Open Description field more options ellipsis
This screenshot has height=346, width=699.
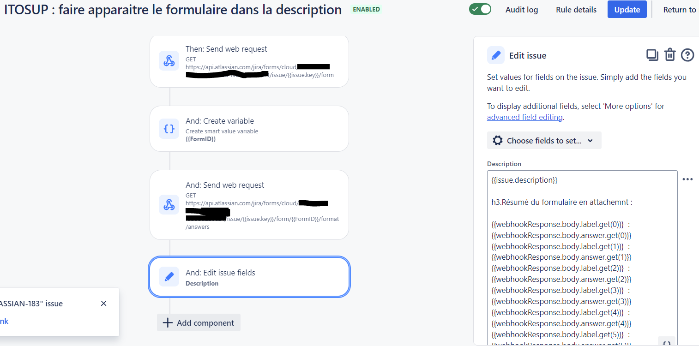point(687,179)
